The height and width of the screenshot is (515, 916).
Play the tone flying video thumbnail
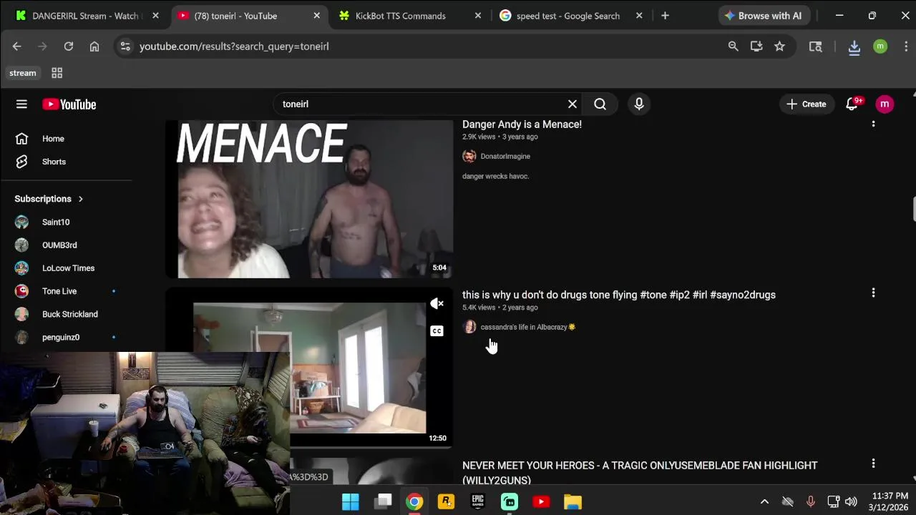click(309, 368)
